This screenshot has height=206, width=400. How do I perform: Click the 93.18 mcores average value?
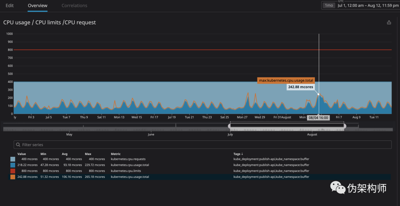(73, 165)
